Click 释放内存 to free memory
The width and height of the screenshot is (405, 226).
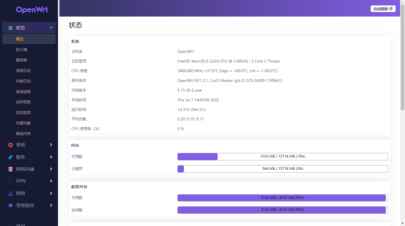22,133
